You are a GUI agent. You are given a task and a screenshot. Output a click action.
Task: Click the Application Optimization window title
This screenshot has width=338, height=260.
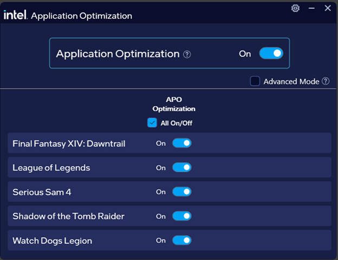pyautogui.click(x=81, y=16)
